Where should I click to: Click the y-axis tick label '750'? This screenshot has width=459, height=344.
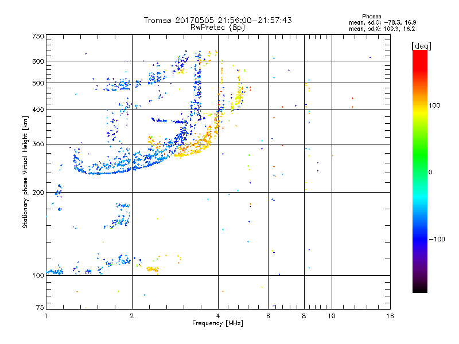pos(38,36)
